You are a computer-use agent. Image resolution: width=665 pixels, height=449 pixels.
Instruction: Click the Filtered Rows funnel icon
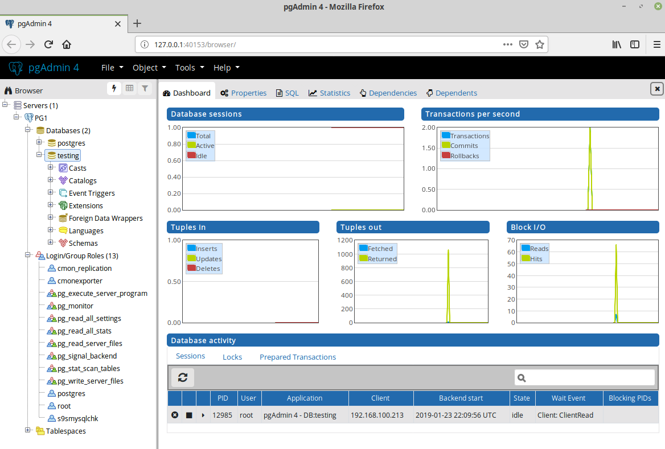(145, 88)
